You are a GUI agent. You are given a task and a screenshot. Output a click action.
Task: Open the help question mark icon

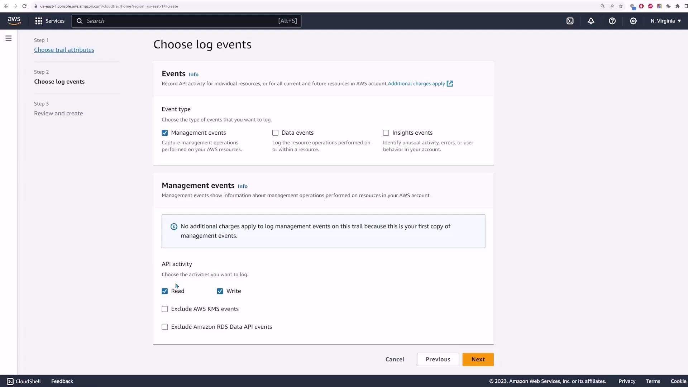612,21
